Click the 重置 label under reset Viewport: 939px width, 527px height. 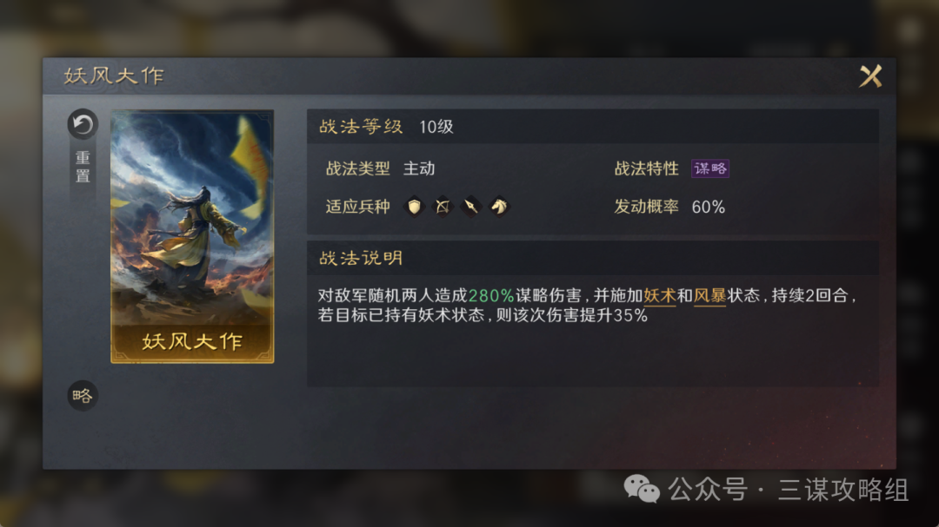point(82,167)
